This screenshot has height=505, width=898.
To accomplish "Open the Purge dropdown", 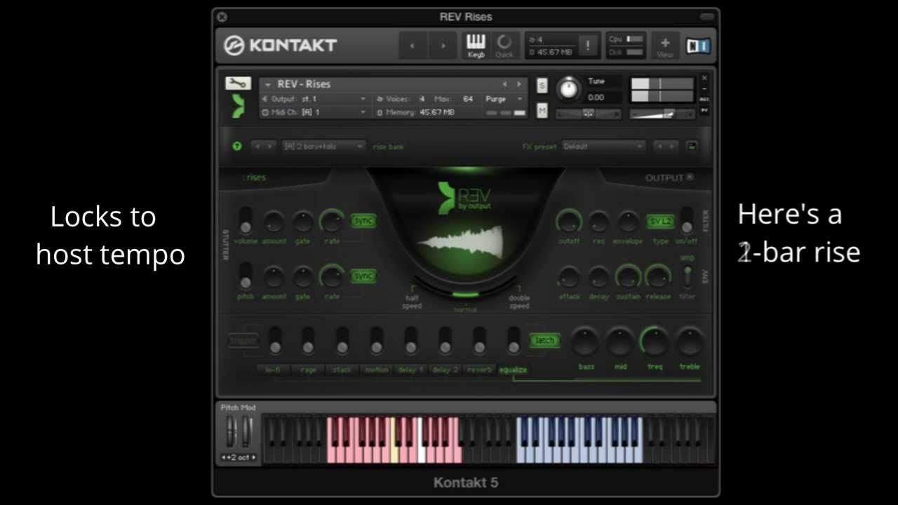I will [x=504, y=99].
